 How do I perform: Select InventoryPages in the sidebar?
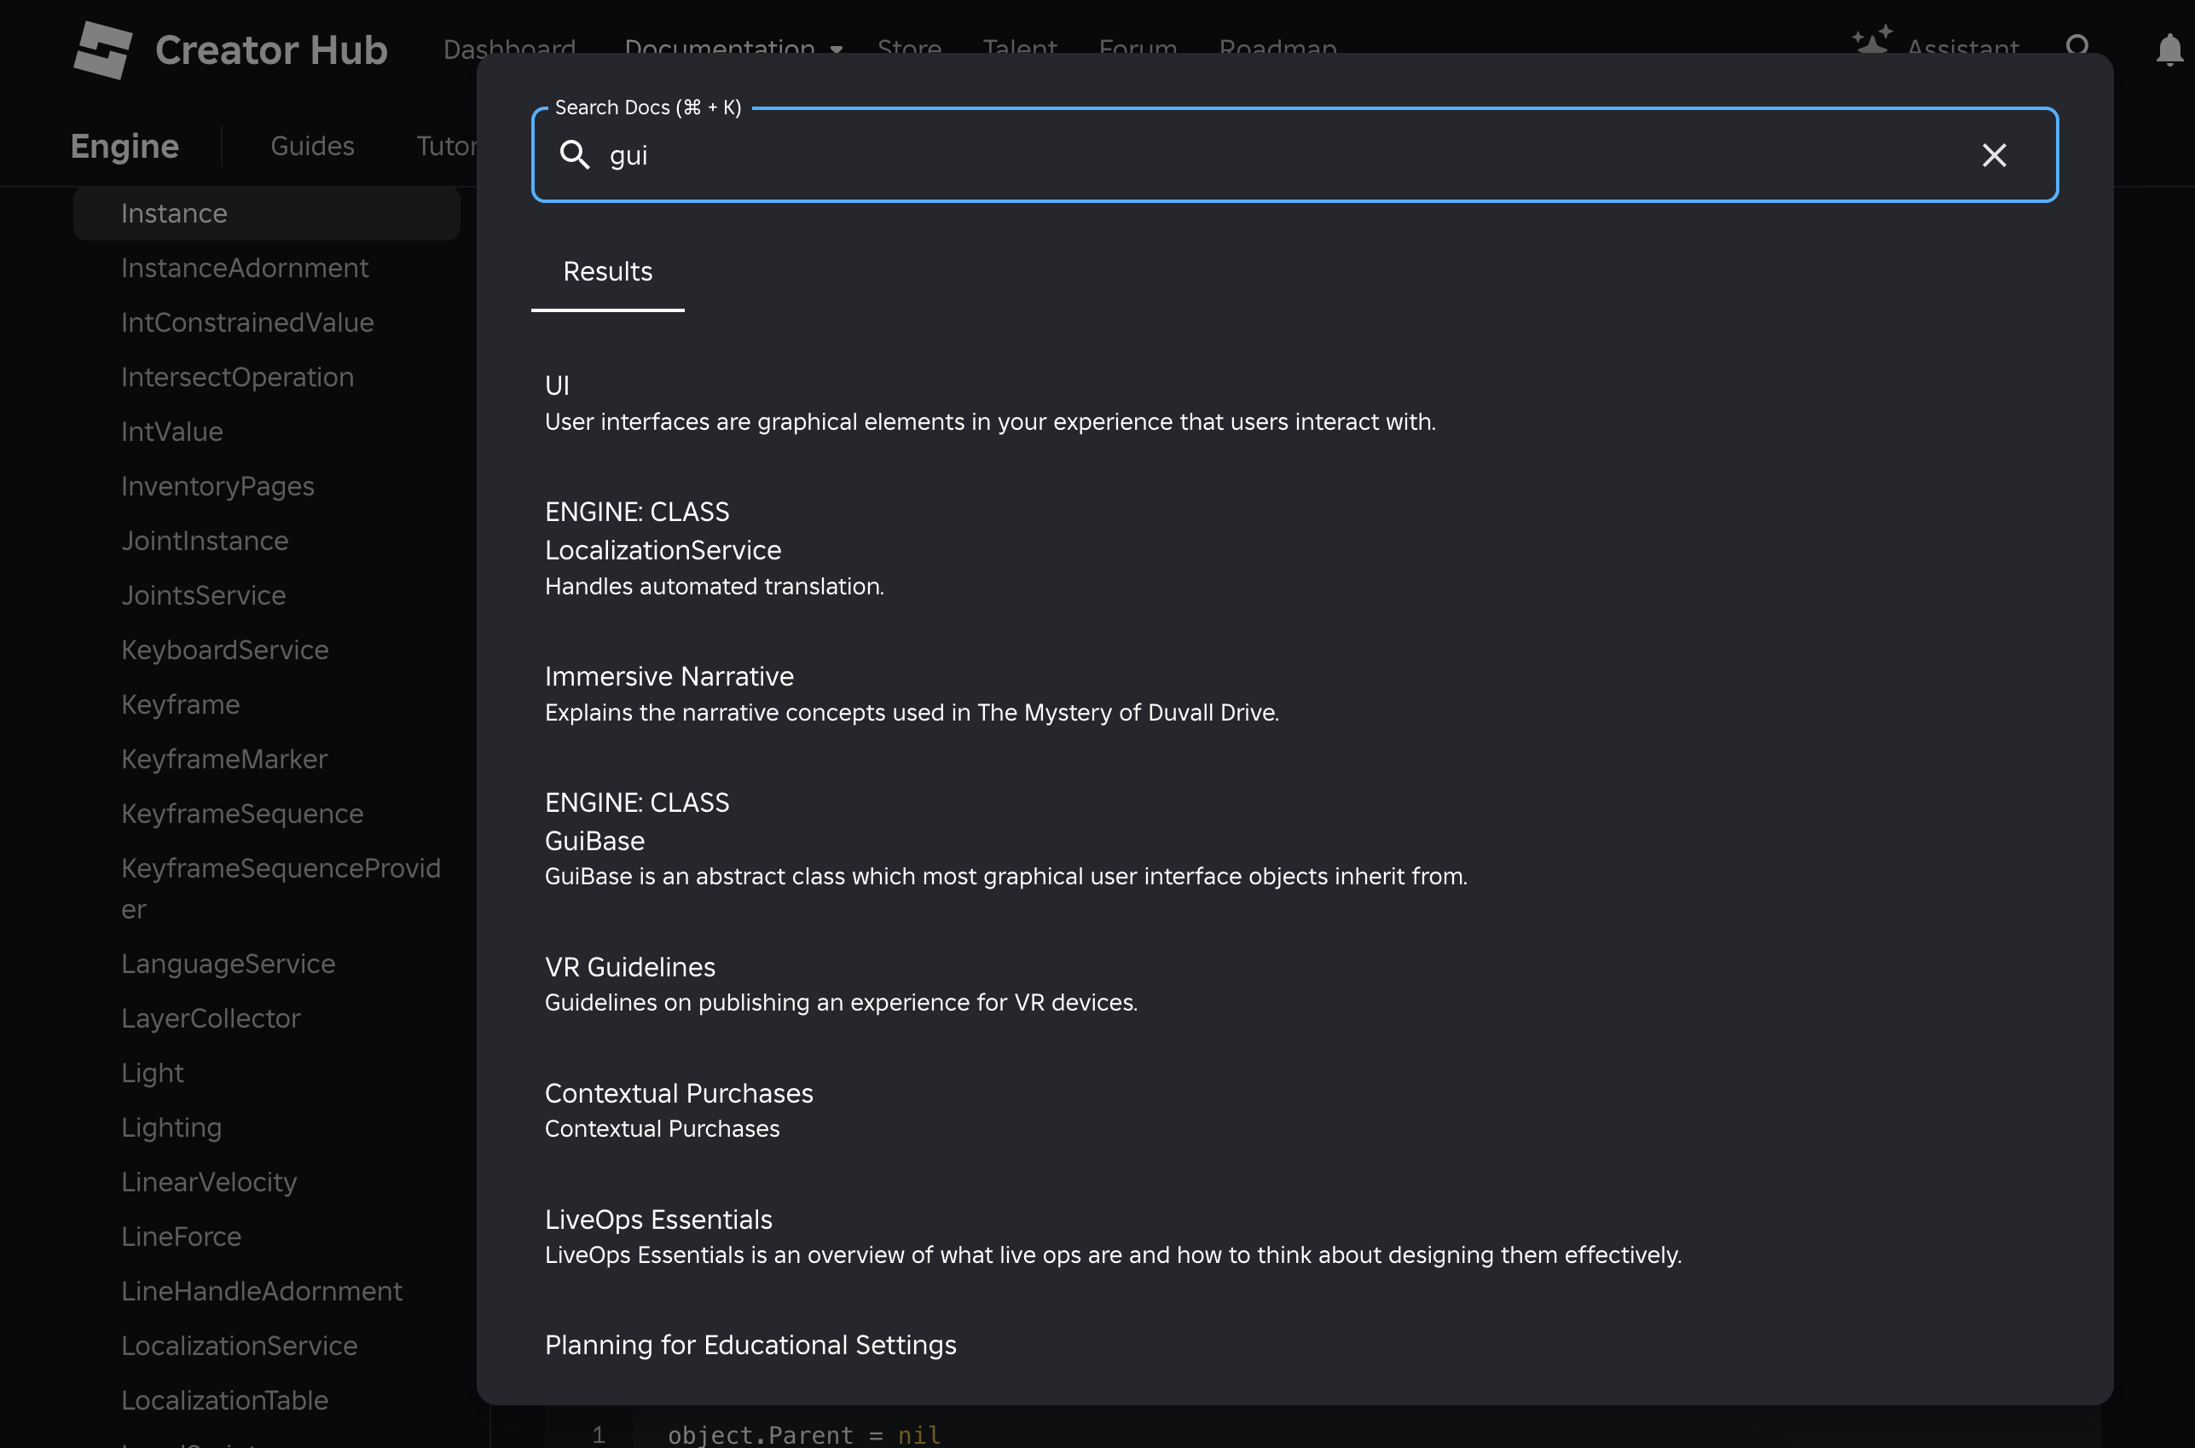click(x=218, y=487)
